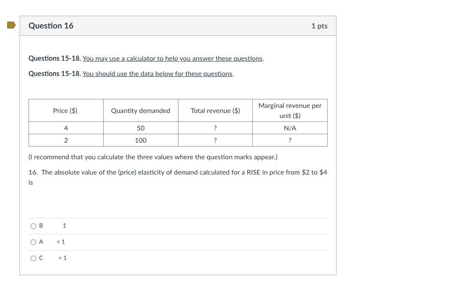This screenshot has width=458, height=282.
Task: Click the Price ($) column header
Action: coord(65,110)
